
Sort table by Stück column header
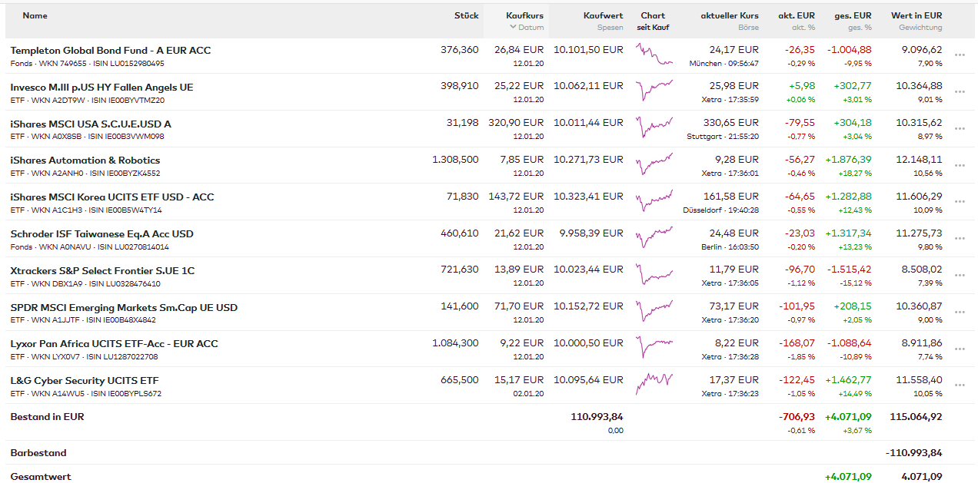pyautogui.click(x=466, y=15)
